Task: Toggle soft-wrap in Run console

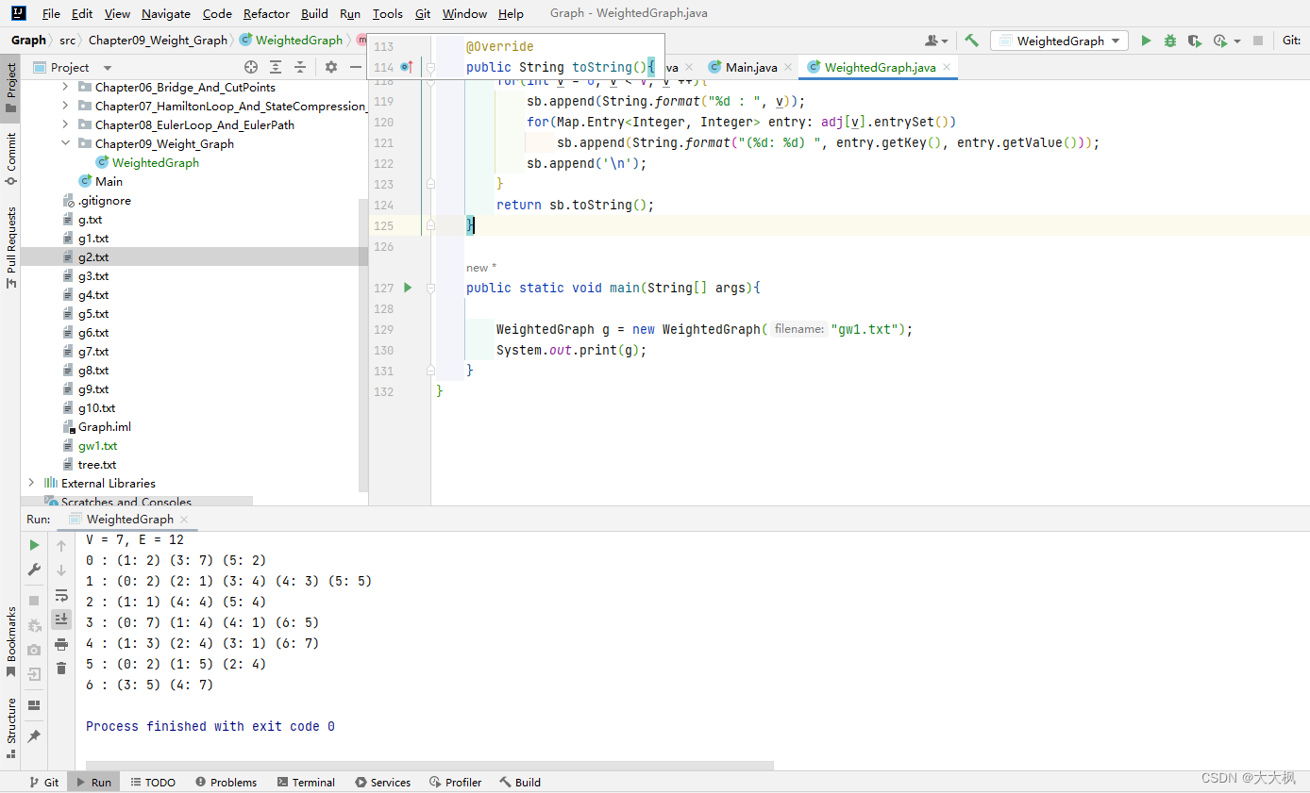Action: coord(61,595)
